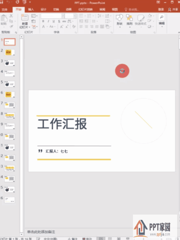The image size is (180, 240).
Task: Open the slide Layout dropdown
Action: [x=34, y=16]
